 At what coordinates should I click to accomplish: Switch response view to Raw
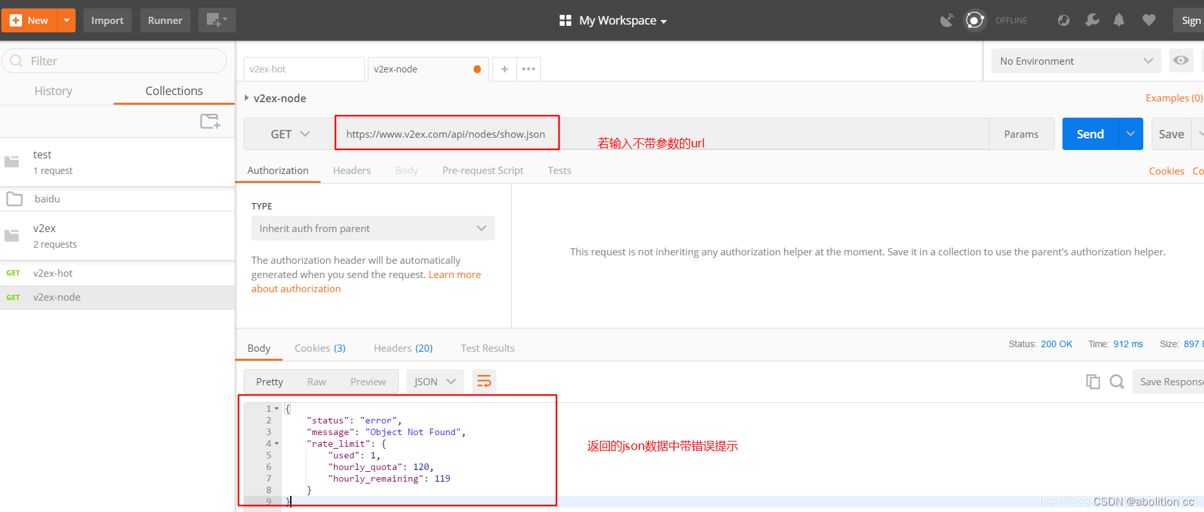point(317,381)
